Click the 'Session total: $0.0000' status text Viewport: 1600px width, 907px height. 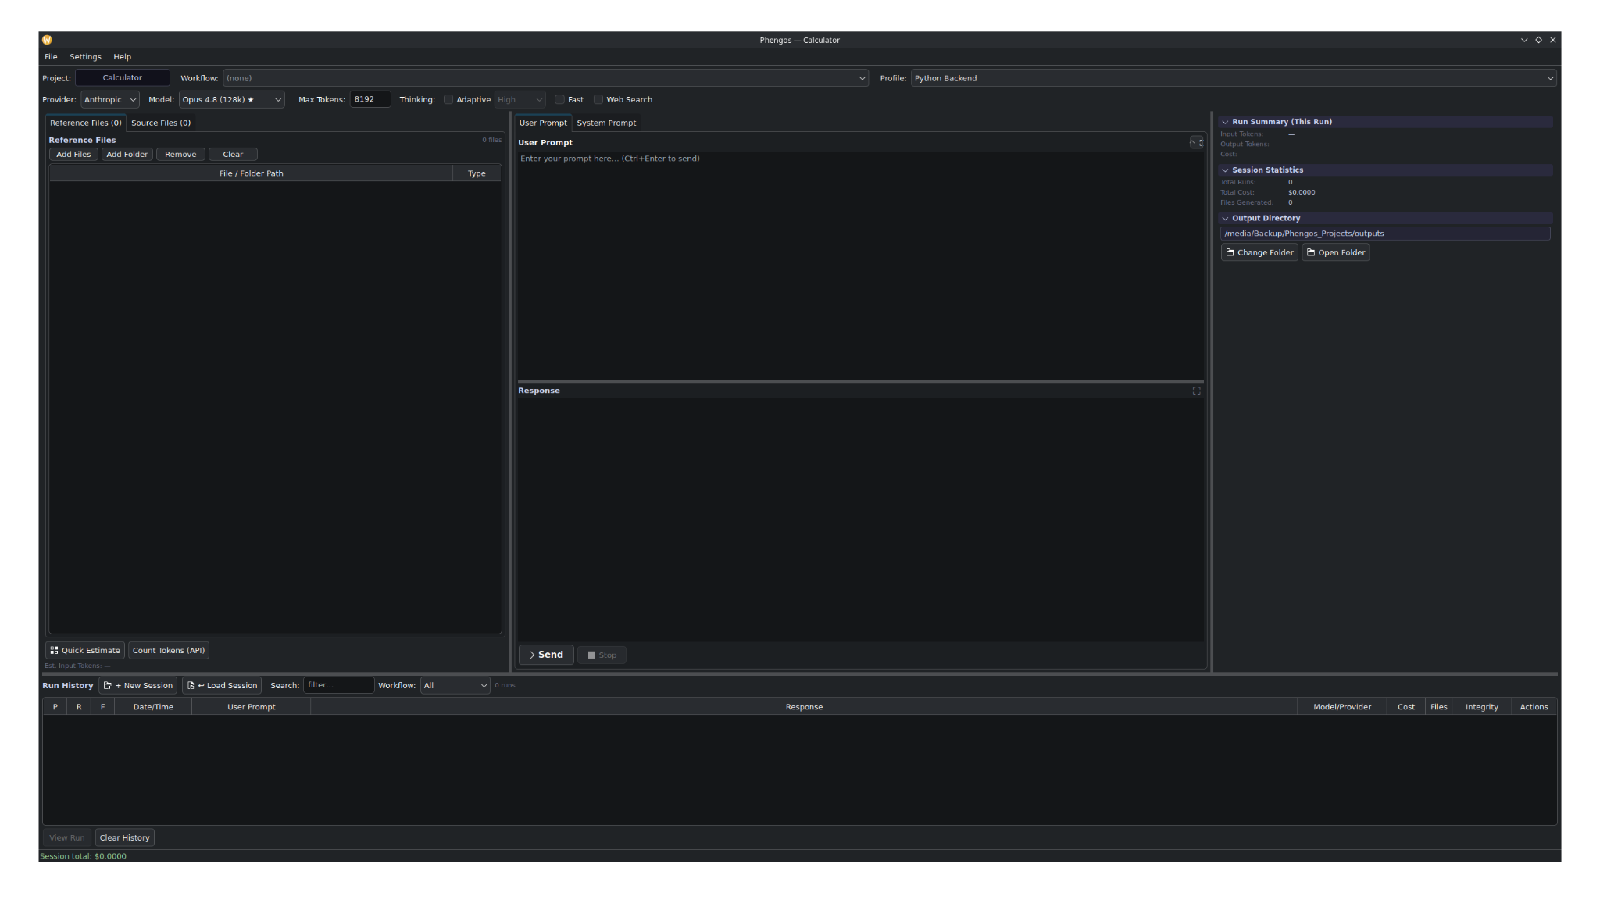pos(83,856)
